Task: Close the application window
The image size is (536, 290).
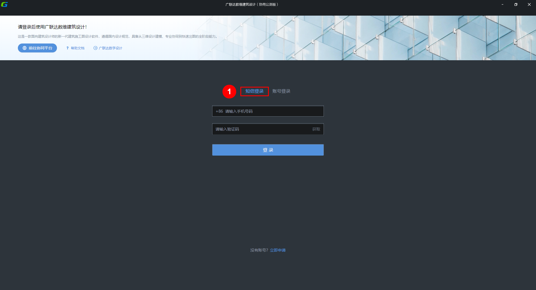Action: point(529,4)
